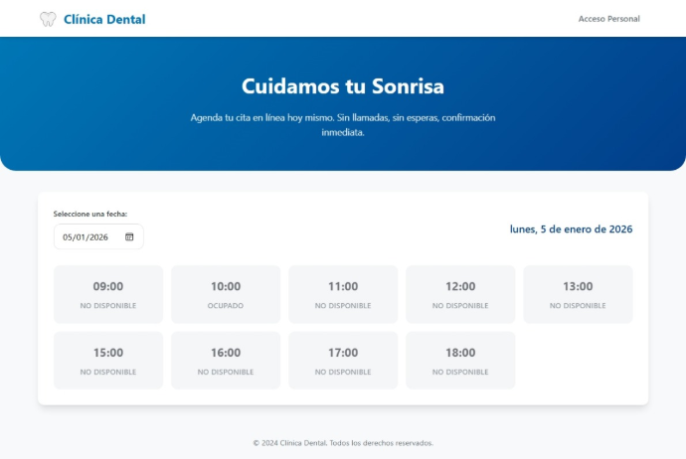Image resolution: width=686 pixels, height=459 pixels.
Task: Click the Cuidamos tu Sonrisa heading
Action: pos(343,85)
